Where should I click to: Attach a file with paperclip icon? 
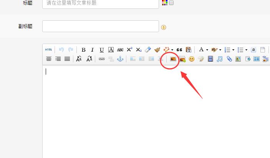click(x=229, y=59)
